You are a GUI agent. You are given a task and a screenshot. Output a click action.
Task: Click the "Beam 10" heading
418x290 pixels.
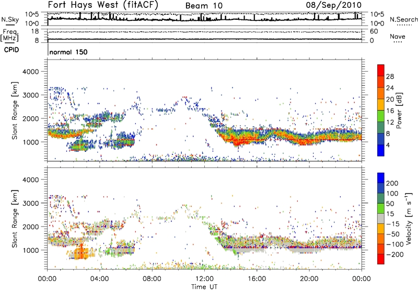pos(204,6)
